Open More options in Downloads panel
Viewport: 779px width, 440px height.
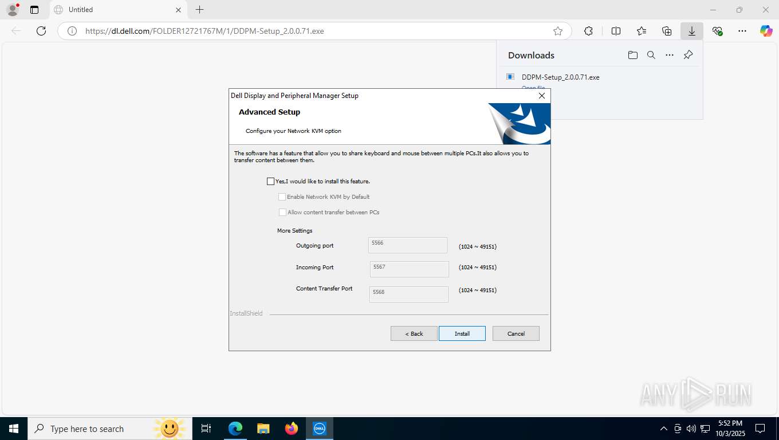click(670, 55)
